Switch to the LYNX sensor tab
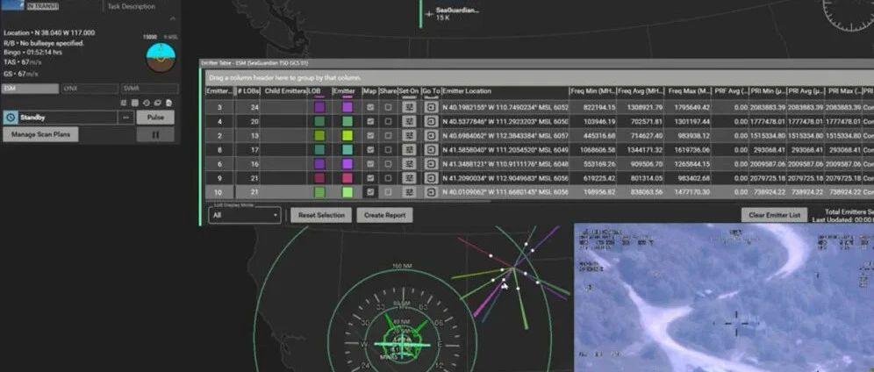Screen dimensions: 874x372 (x=90, y=89)
